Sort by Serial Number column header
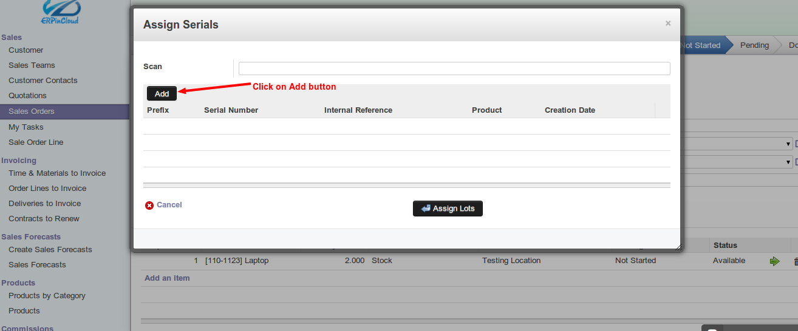 tap(231, 110)
